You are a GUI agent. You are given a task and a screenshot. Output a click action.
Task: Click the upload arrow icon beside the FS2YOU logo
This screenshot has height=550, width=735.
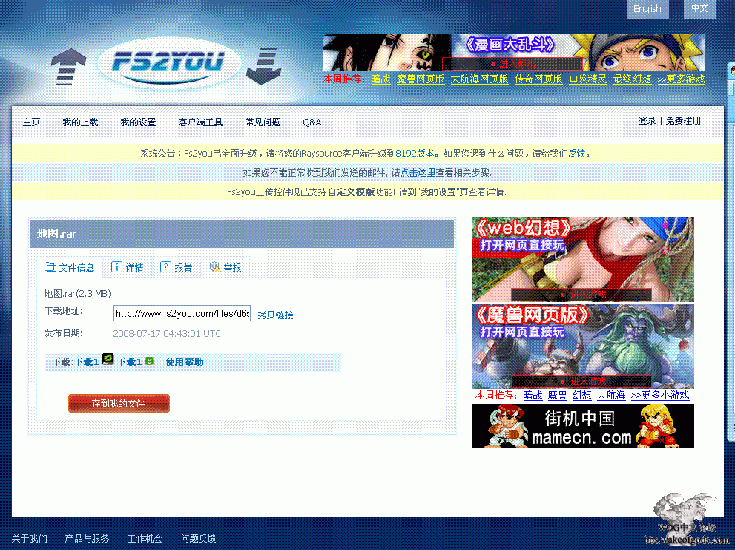(68, 67)
